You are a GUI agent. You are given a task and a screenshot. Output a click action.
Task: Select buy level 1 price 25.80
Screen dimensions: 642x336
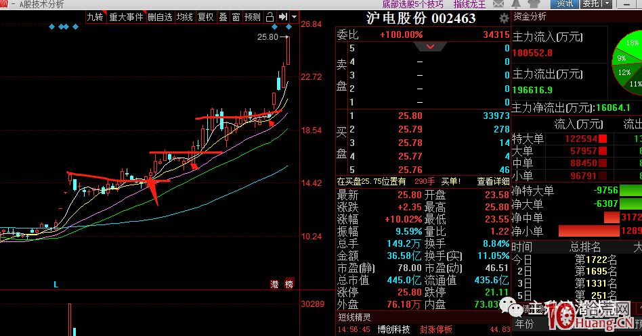410,116
